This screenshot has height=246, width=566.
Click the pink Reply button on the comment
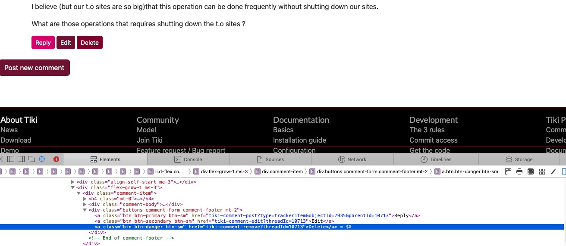(43, 43)
